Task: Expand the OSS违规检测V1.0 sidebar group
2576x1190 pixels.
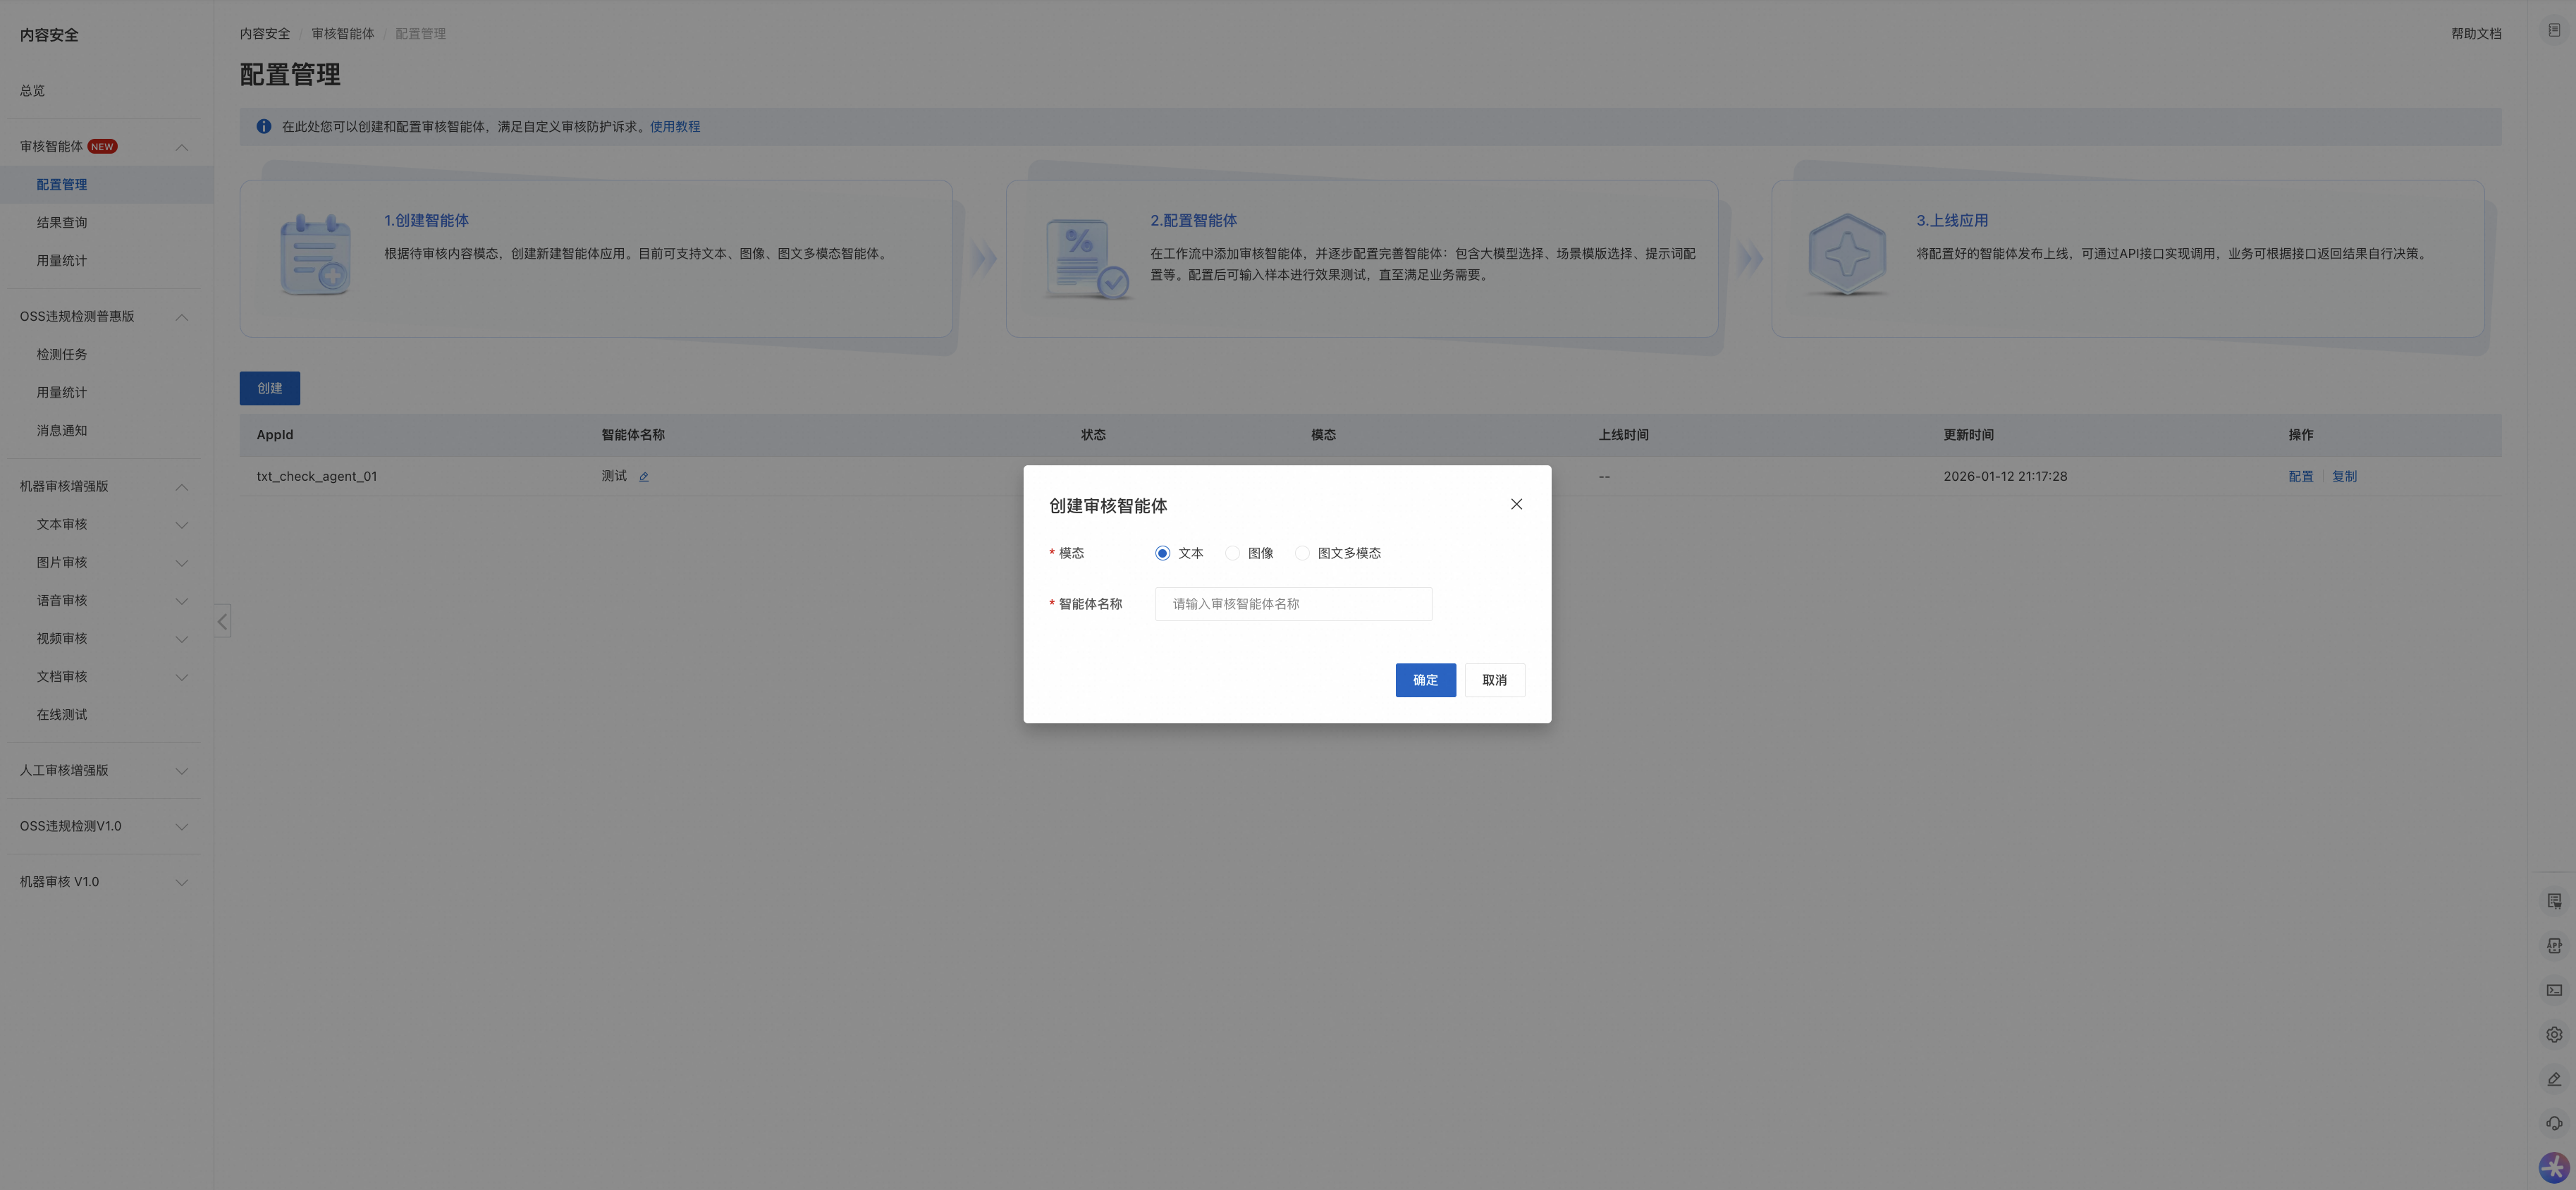Action: (182, 827)
